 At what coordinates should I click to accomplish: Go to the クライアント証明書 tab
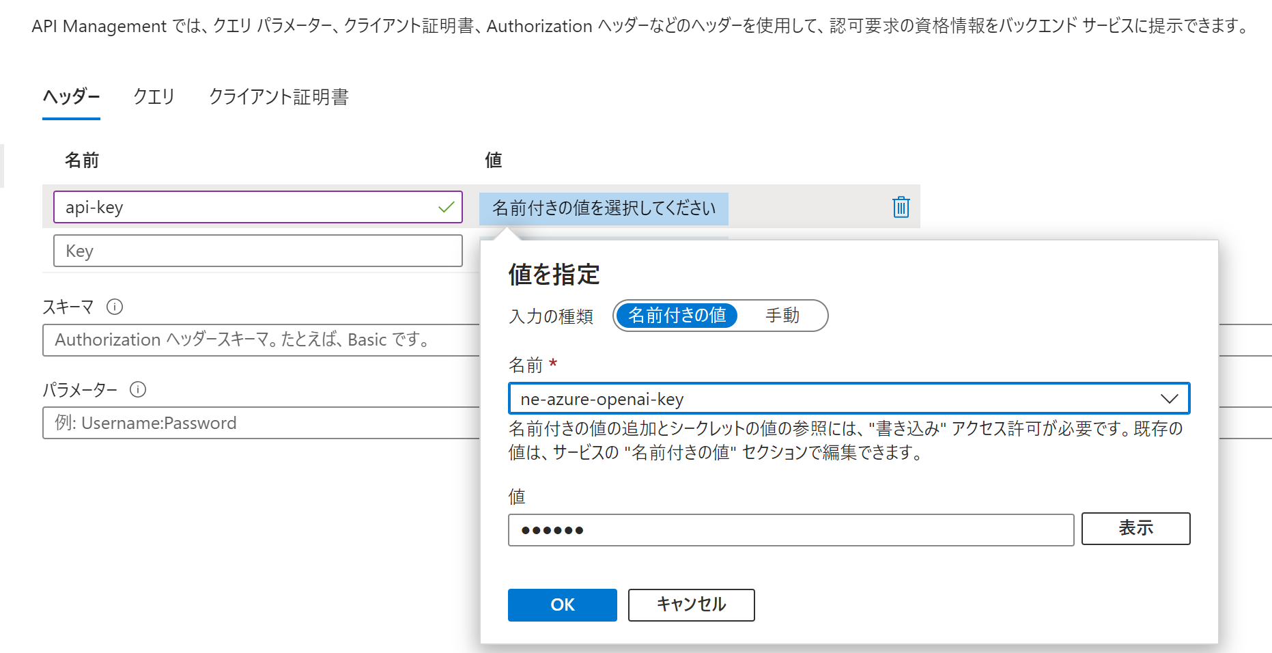pos(279,97)
